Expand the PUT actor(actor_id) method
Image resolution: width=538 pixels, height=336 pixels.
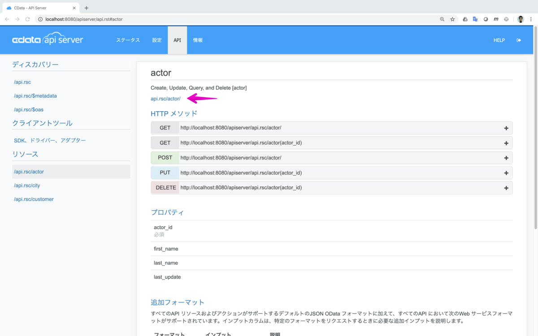click(506, 173)
